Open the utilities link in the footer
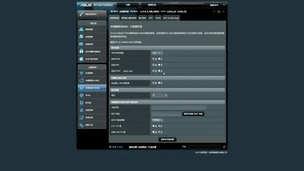This screenshot has width=304, height=171. click(142, 147)
